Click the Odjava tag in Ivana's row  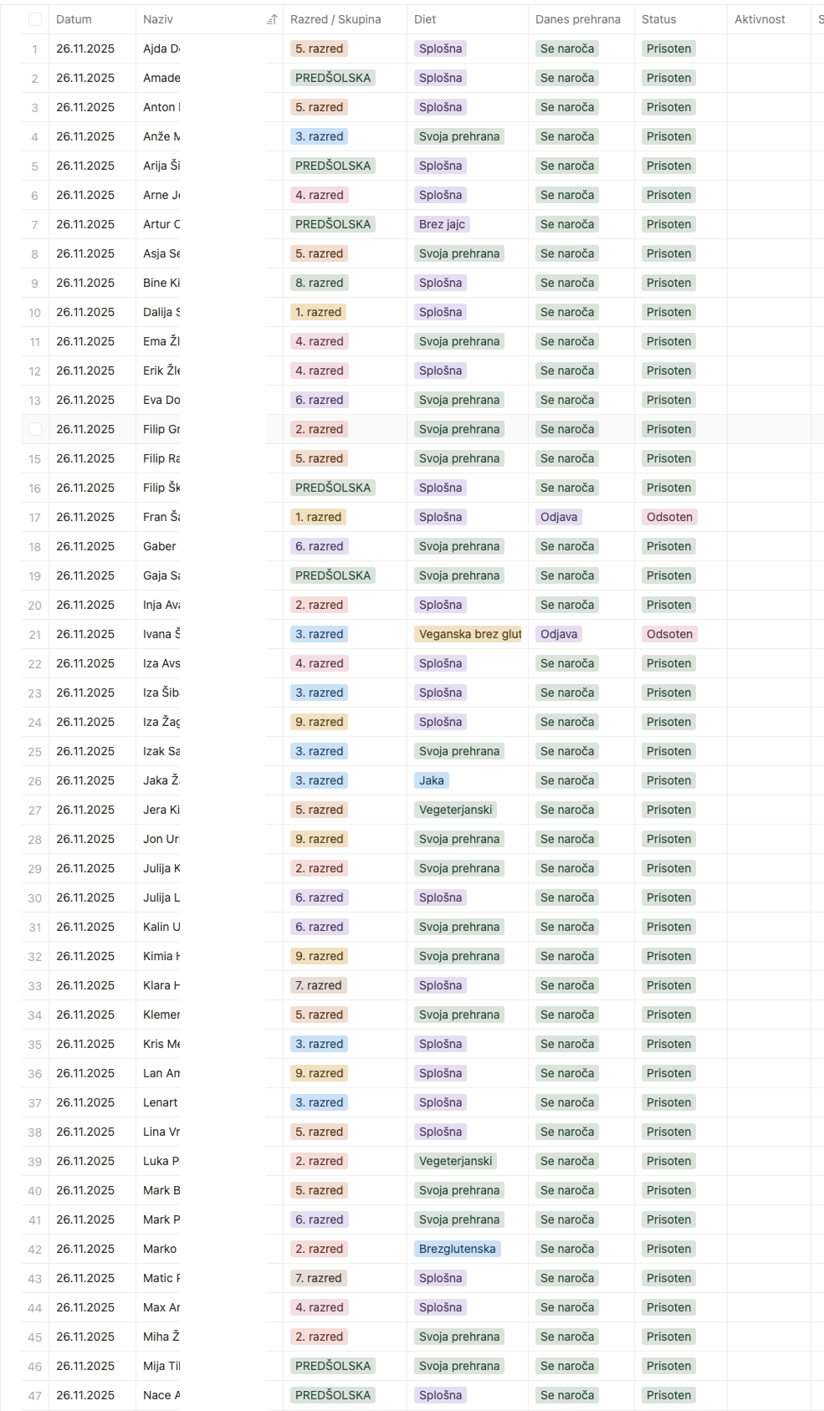(x=559, y=634)
